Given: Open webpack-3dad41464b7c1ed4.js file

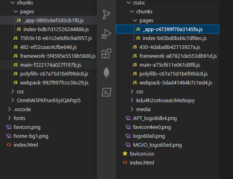Looking at the screenshot, I should click(168, 83).
